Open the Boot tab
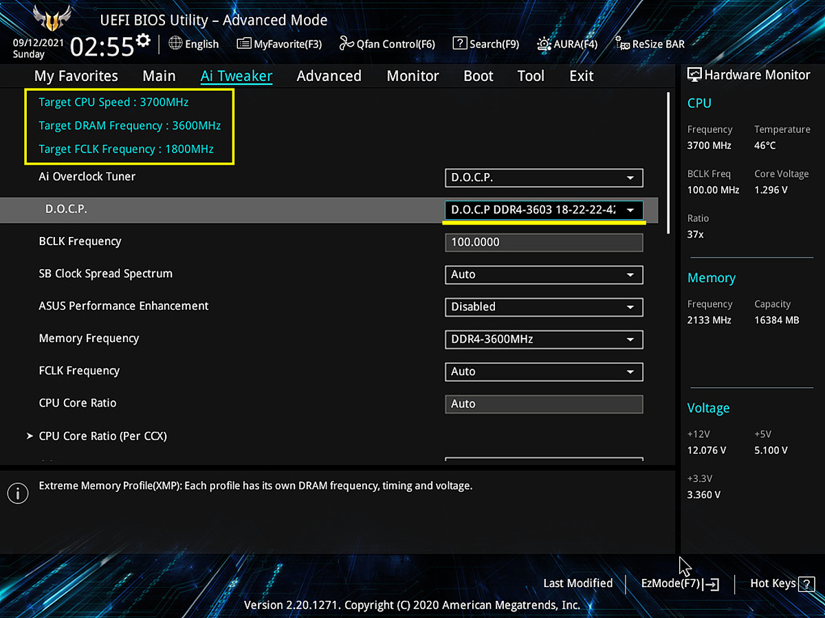This screenshot has width=825, height=618. [478, 76]
